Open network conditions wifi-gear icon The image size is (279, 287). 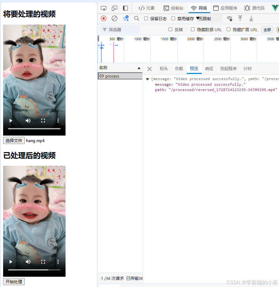[x=229, y=18]
